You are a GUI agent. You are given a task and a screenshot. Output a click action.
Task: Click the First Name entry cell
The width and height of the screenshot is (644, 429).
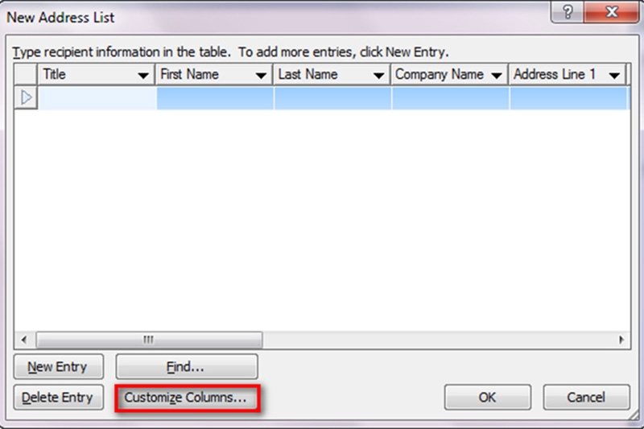point(215,97)
